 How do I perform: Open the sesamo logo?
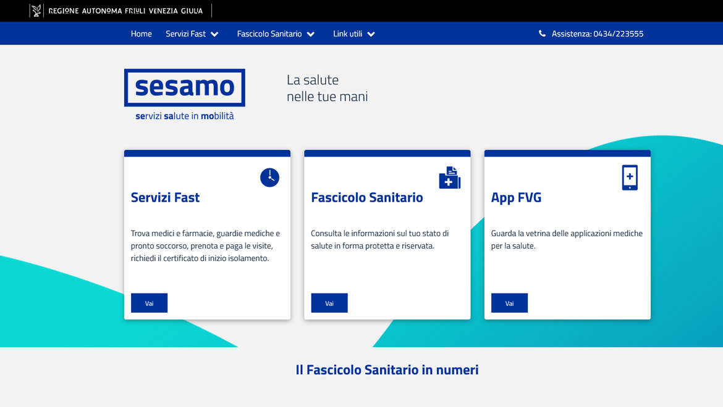184,88
